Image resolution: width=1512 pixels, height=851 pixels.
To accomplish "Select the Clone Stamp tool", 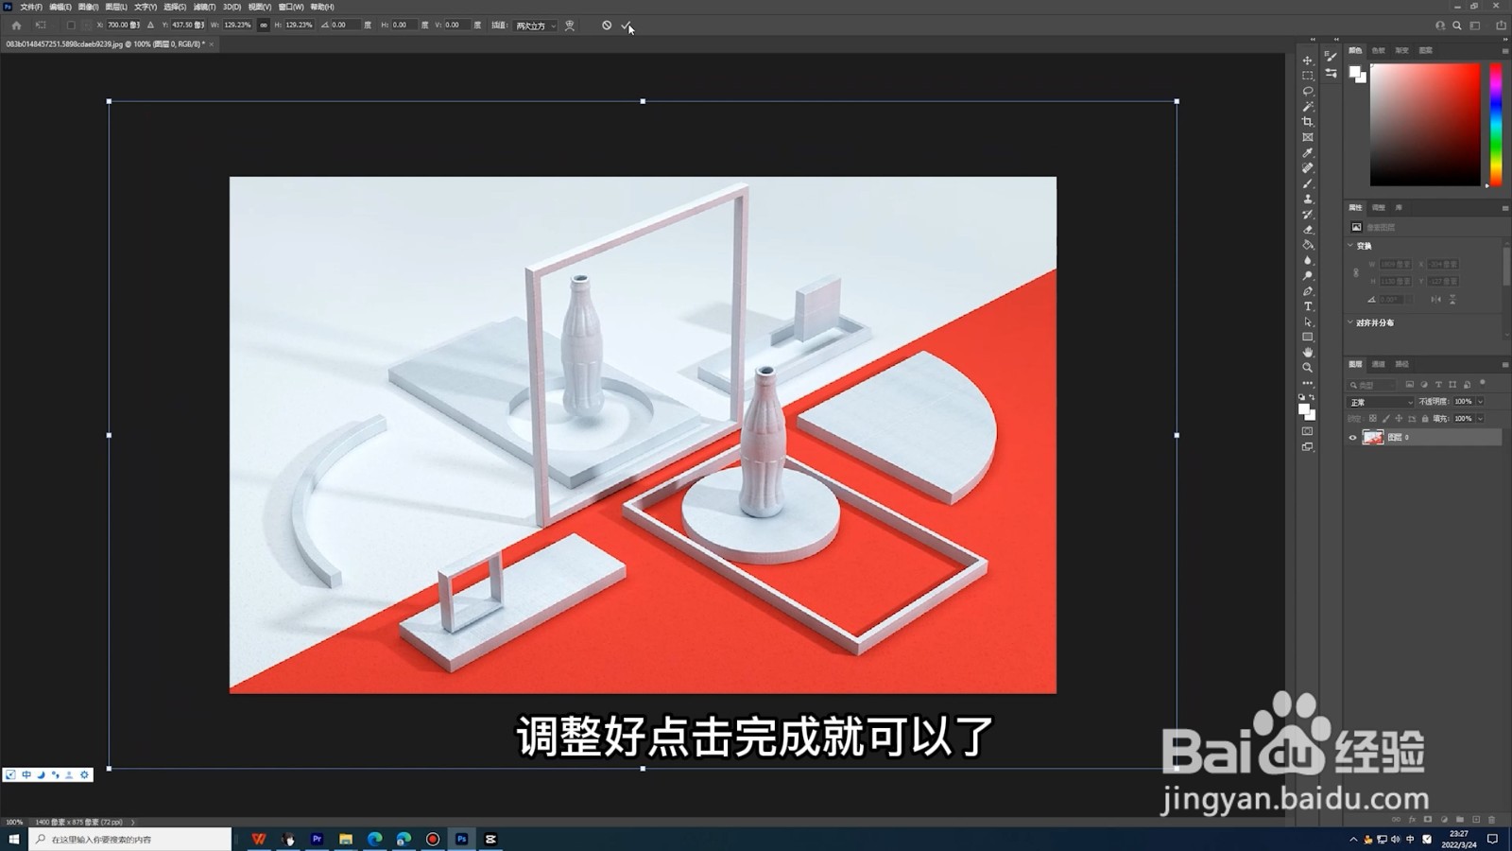I will click(1308, 199).
